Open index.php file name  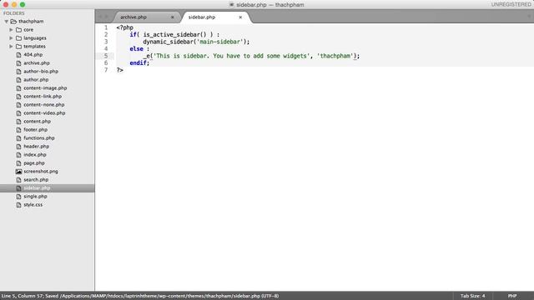click(x=35, y=155)
